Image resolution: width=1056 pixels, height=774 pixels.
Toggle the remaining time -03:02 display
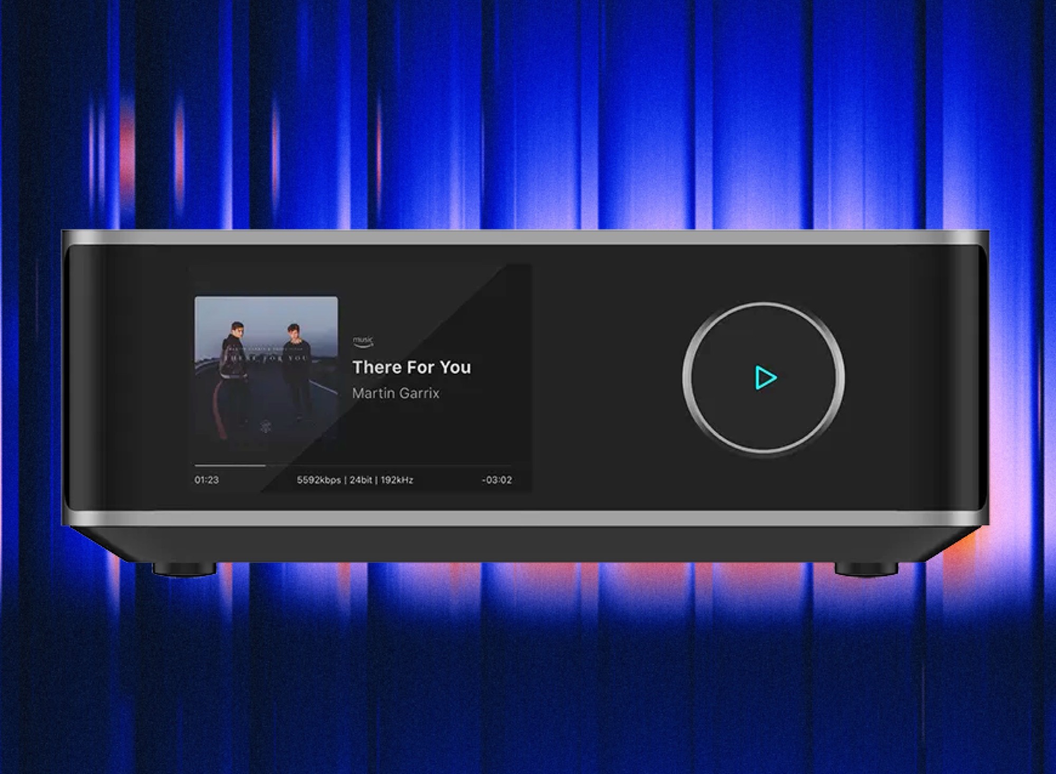pyautogui.click(x=497, y=480)
